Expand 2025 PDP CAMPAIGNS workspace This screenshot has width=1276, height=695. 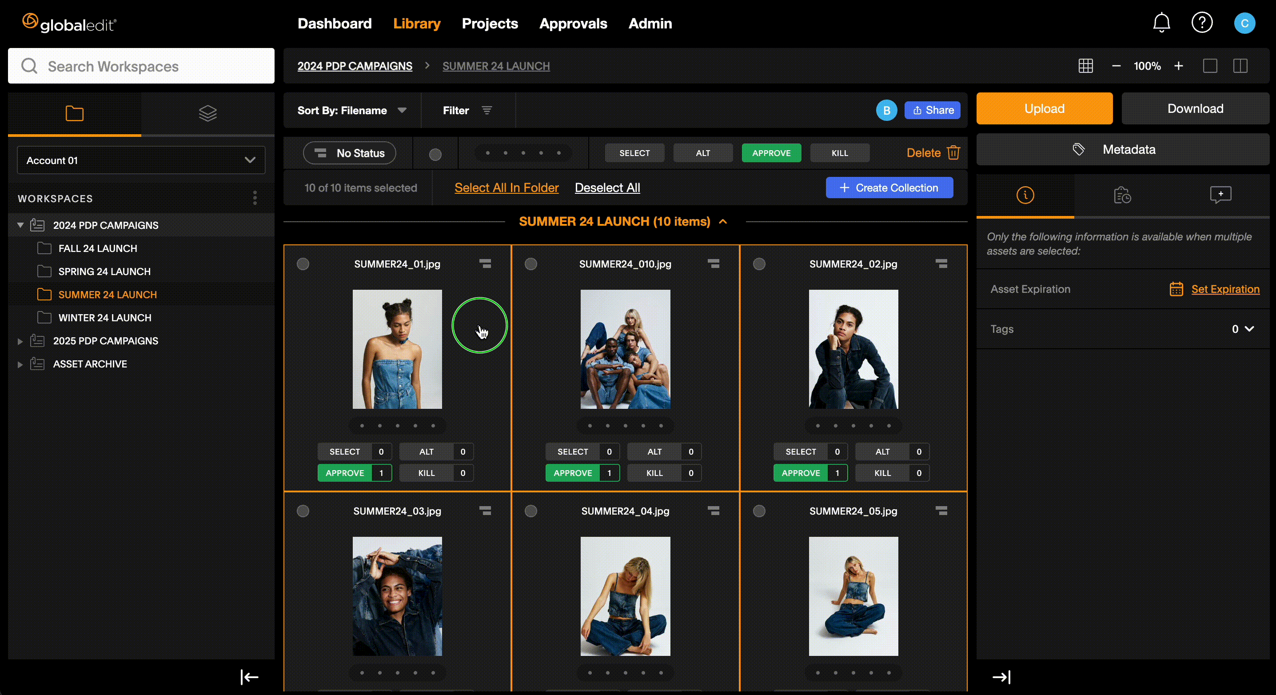20,341
